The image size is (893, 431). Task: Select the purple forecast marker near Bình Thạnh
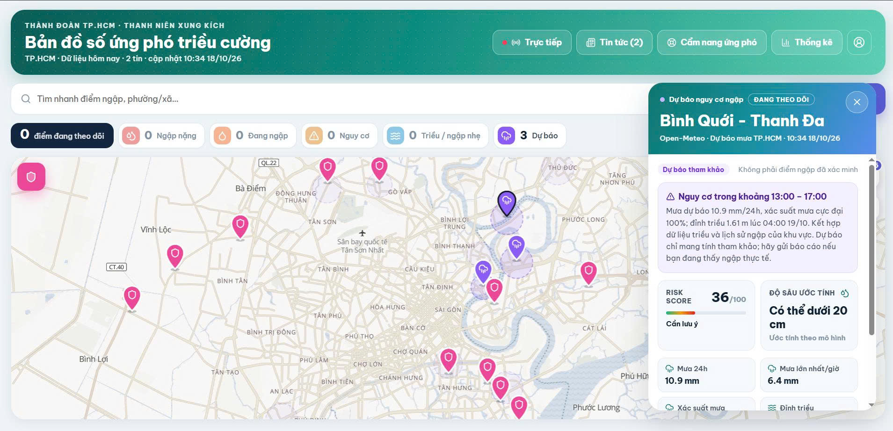tap(516, 247)
